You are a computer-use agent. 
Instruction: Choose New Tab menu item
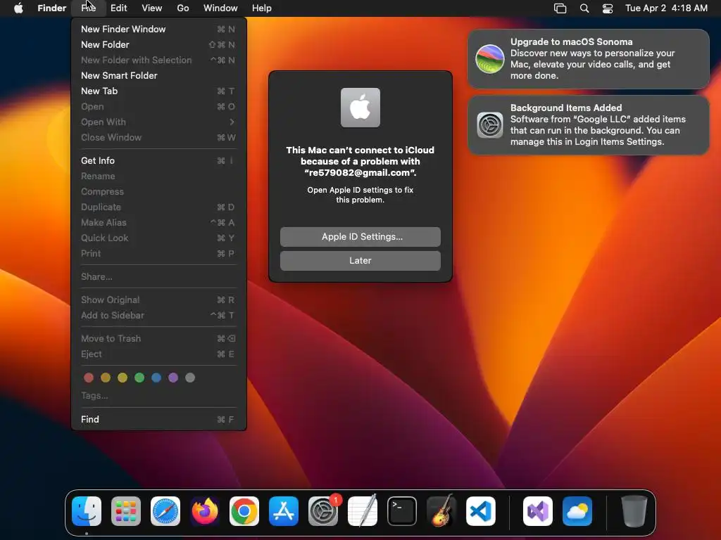[x=158, y=91]
